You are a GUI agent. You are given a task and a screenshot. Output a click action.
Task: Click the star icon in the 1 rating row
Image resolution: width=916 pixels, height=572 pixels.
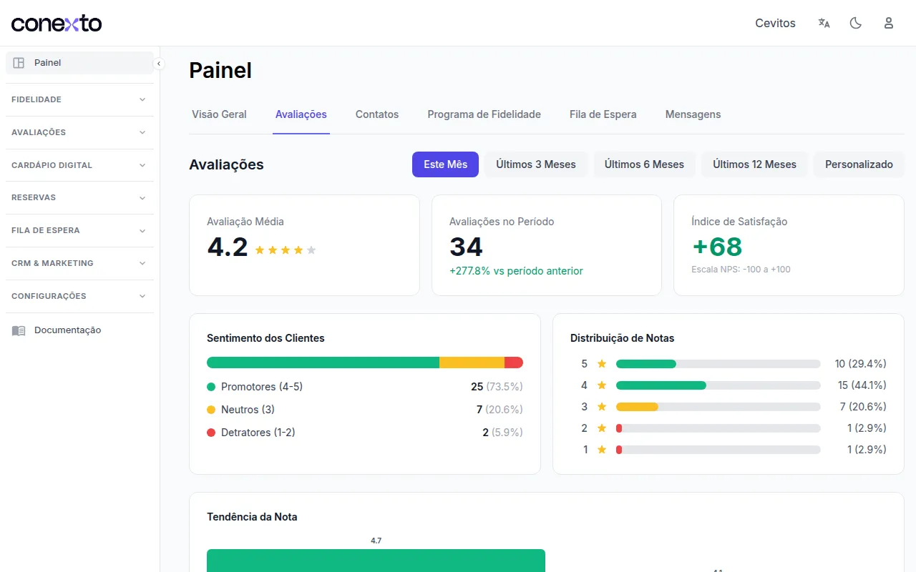pos(602,450)
